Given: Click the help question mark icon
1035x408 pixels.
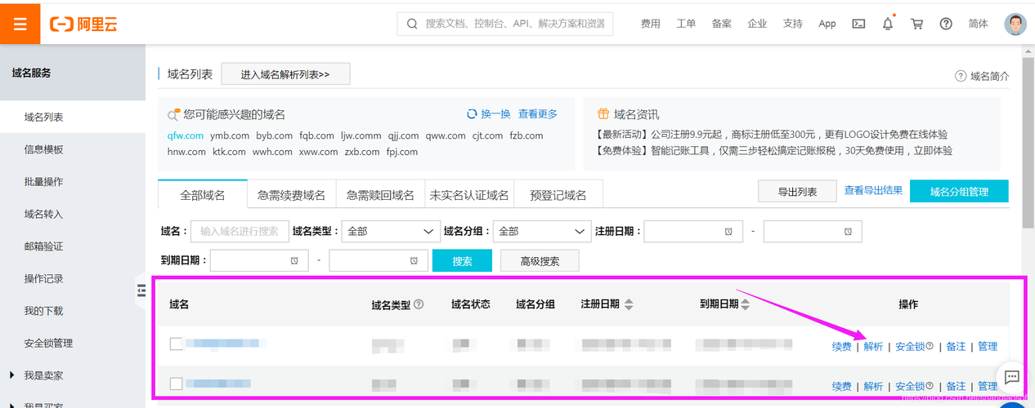Looking at the screenshot, I should click(946, 24).
